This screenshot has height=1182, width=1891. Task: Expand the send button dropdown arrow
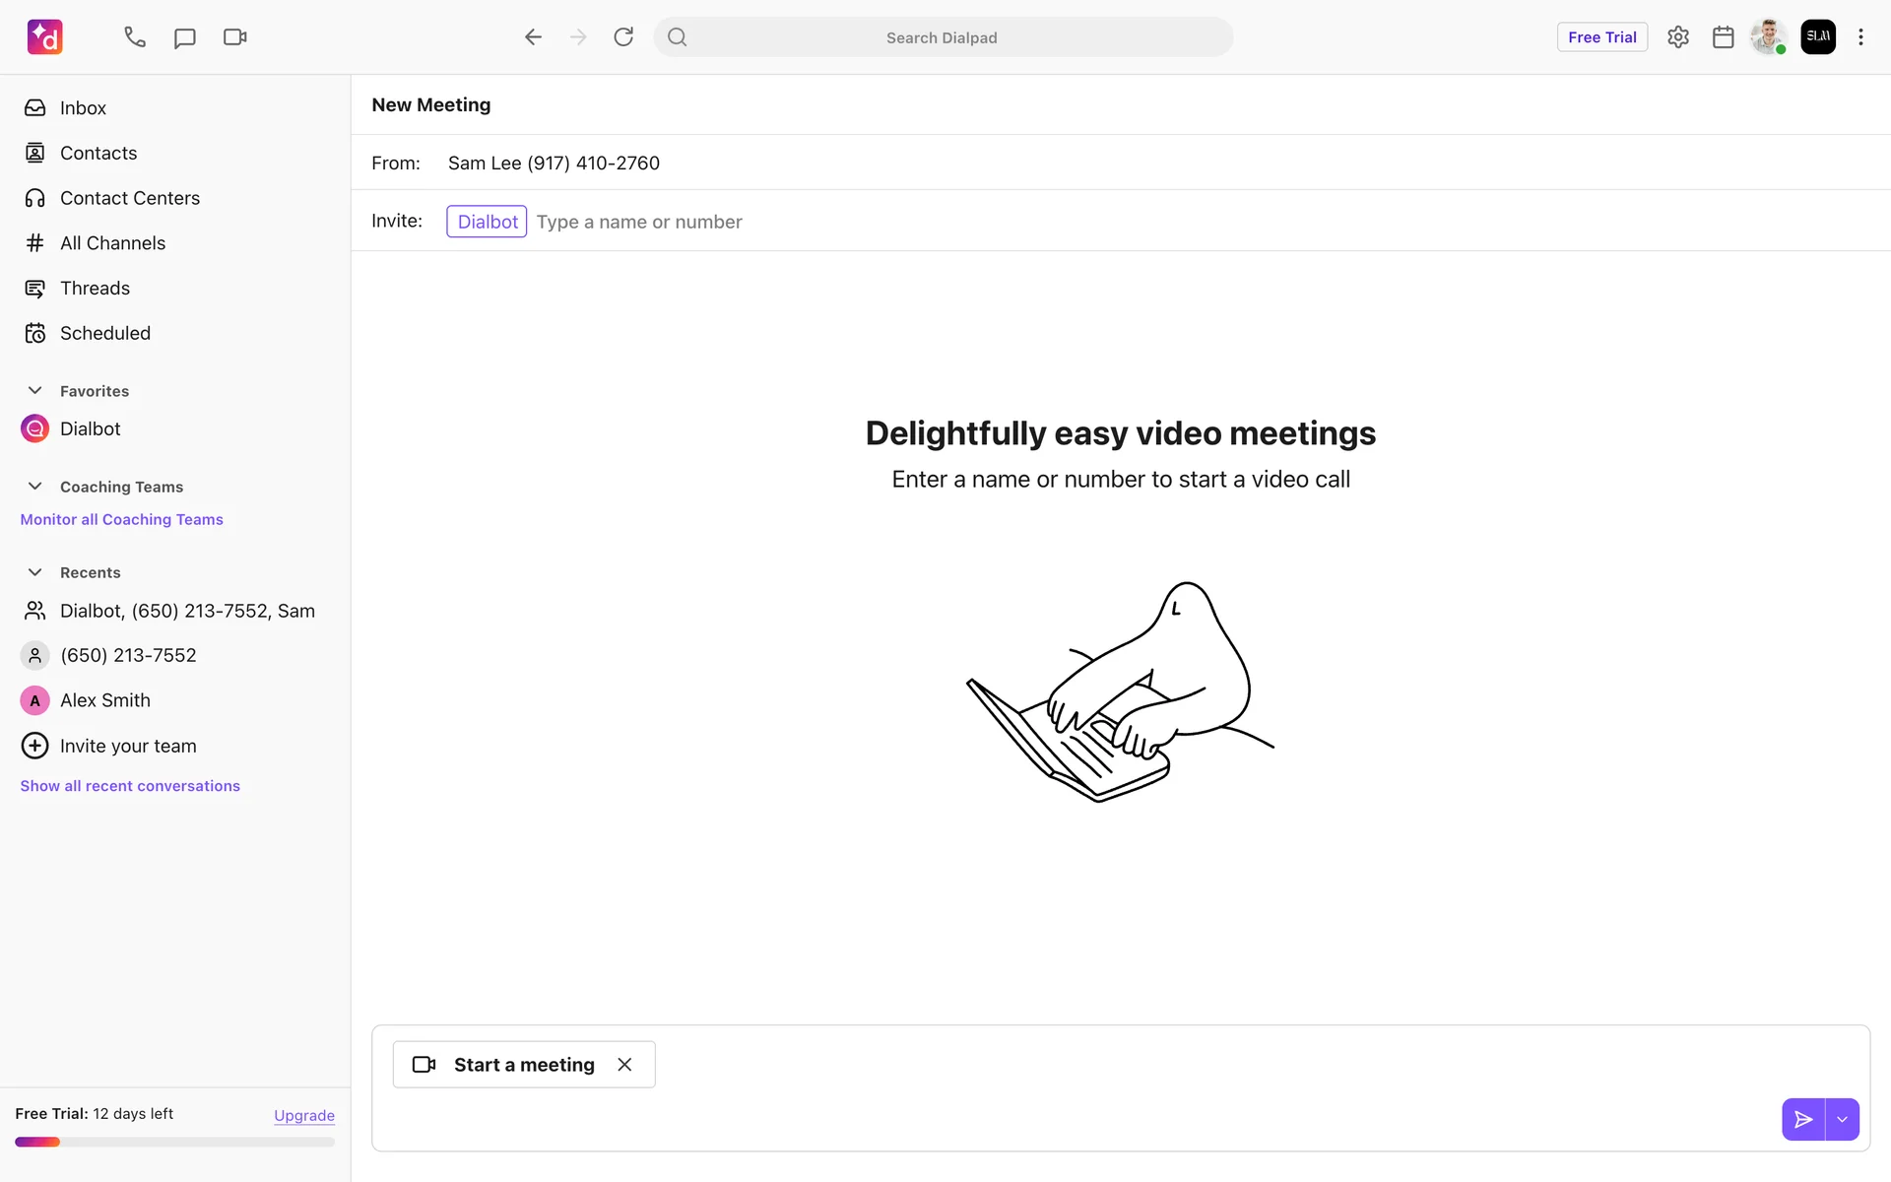tap(1844, 1119)
